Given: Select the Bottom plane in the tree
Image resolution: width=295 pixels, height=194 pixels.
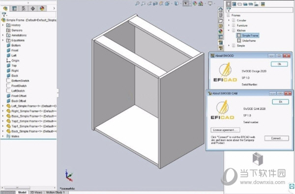Looking at the screenshot, I should click(14, 45).
